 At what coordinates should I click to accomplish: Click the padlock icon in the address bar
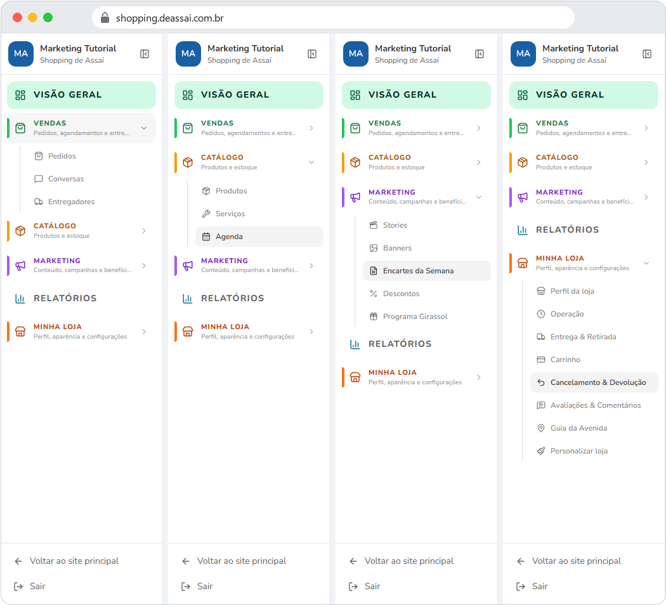[105, 17]
